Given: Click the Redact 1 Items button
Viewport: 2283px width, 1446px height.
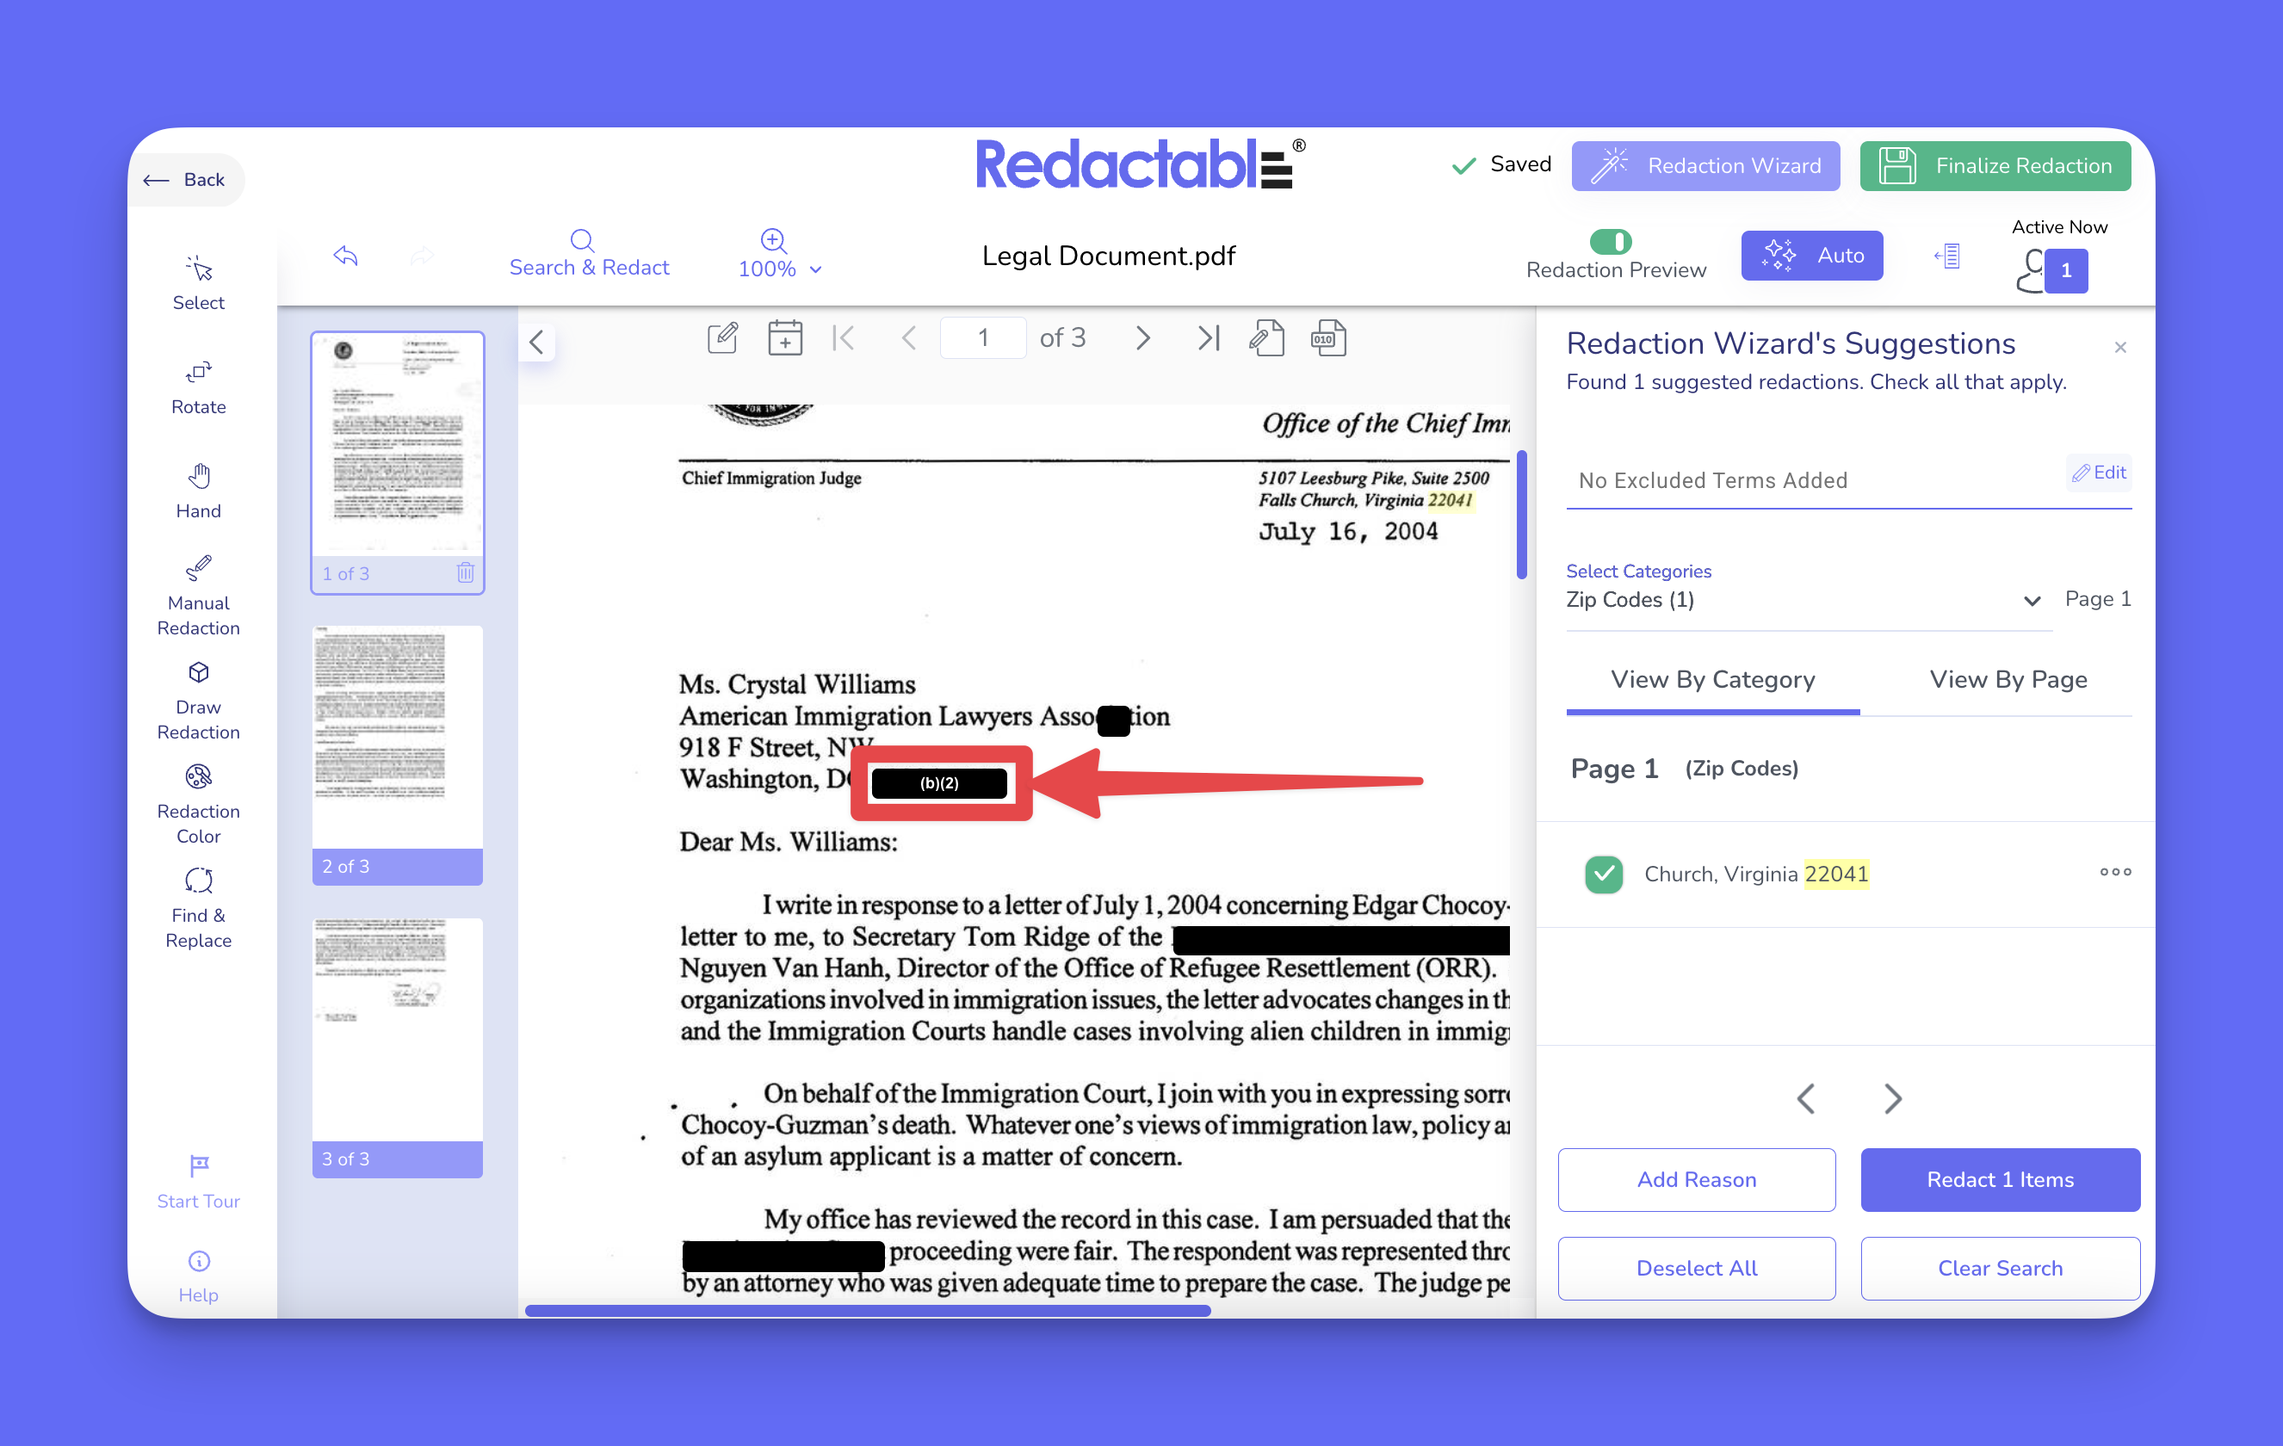Looking at the screenshot, I should tap(2000, 1179).
